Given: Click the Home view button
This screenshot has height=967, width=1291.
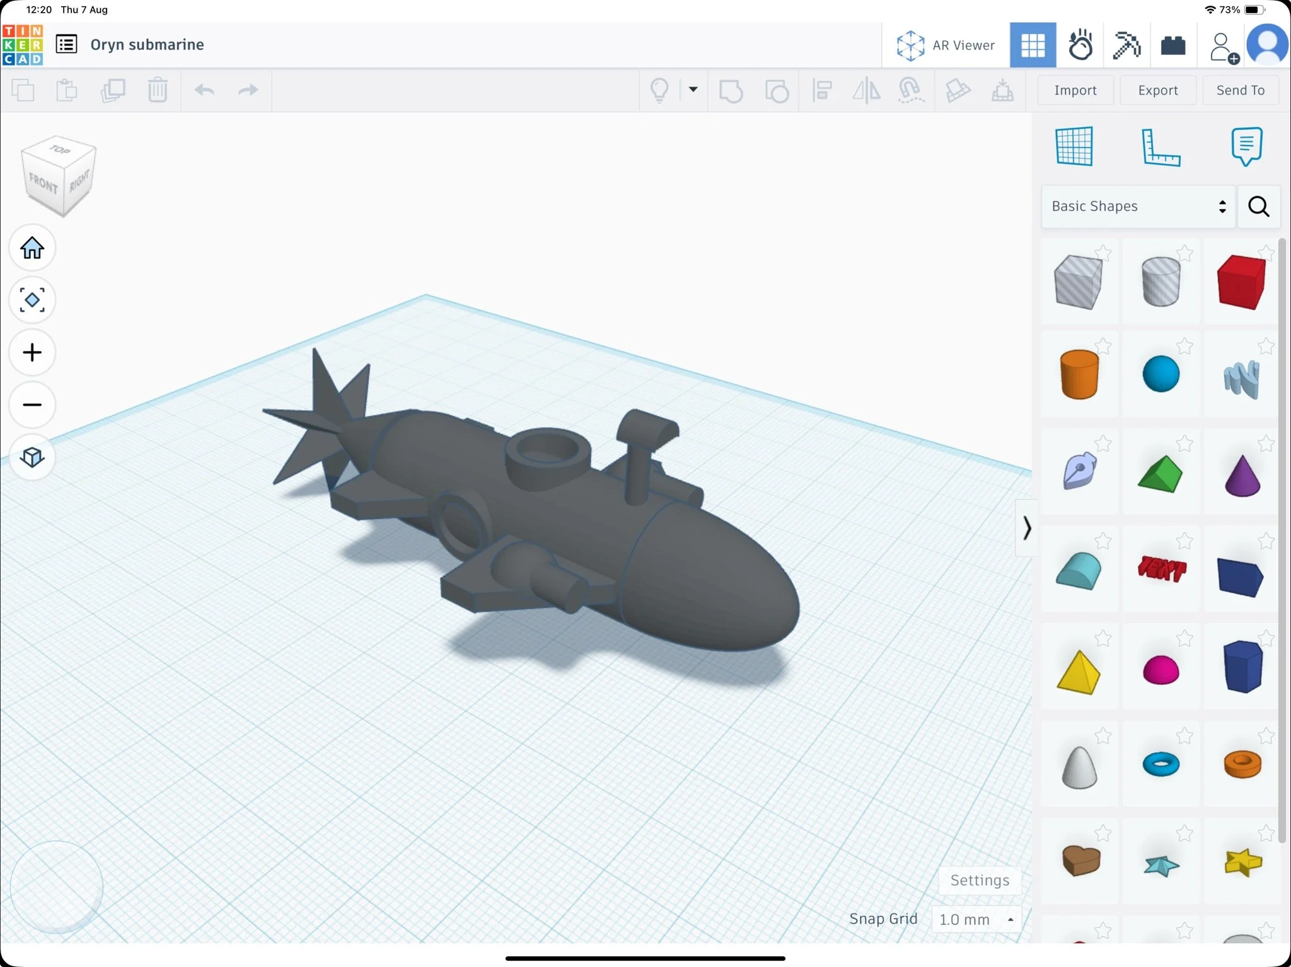Looking at the screenshot, I should coord(32,248).
